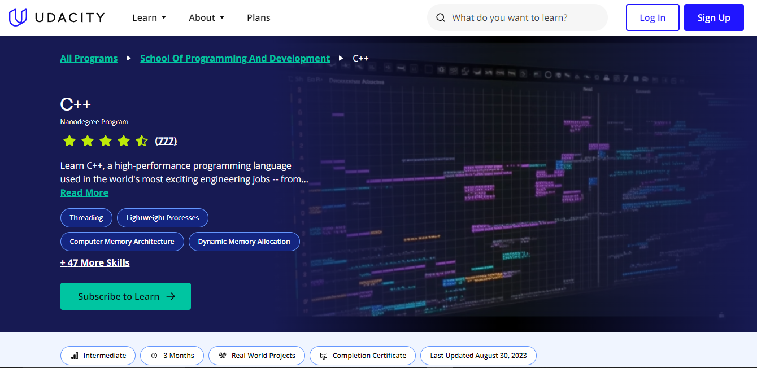Click the Log In button

(x=652, y=17)
